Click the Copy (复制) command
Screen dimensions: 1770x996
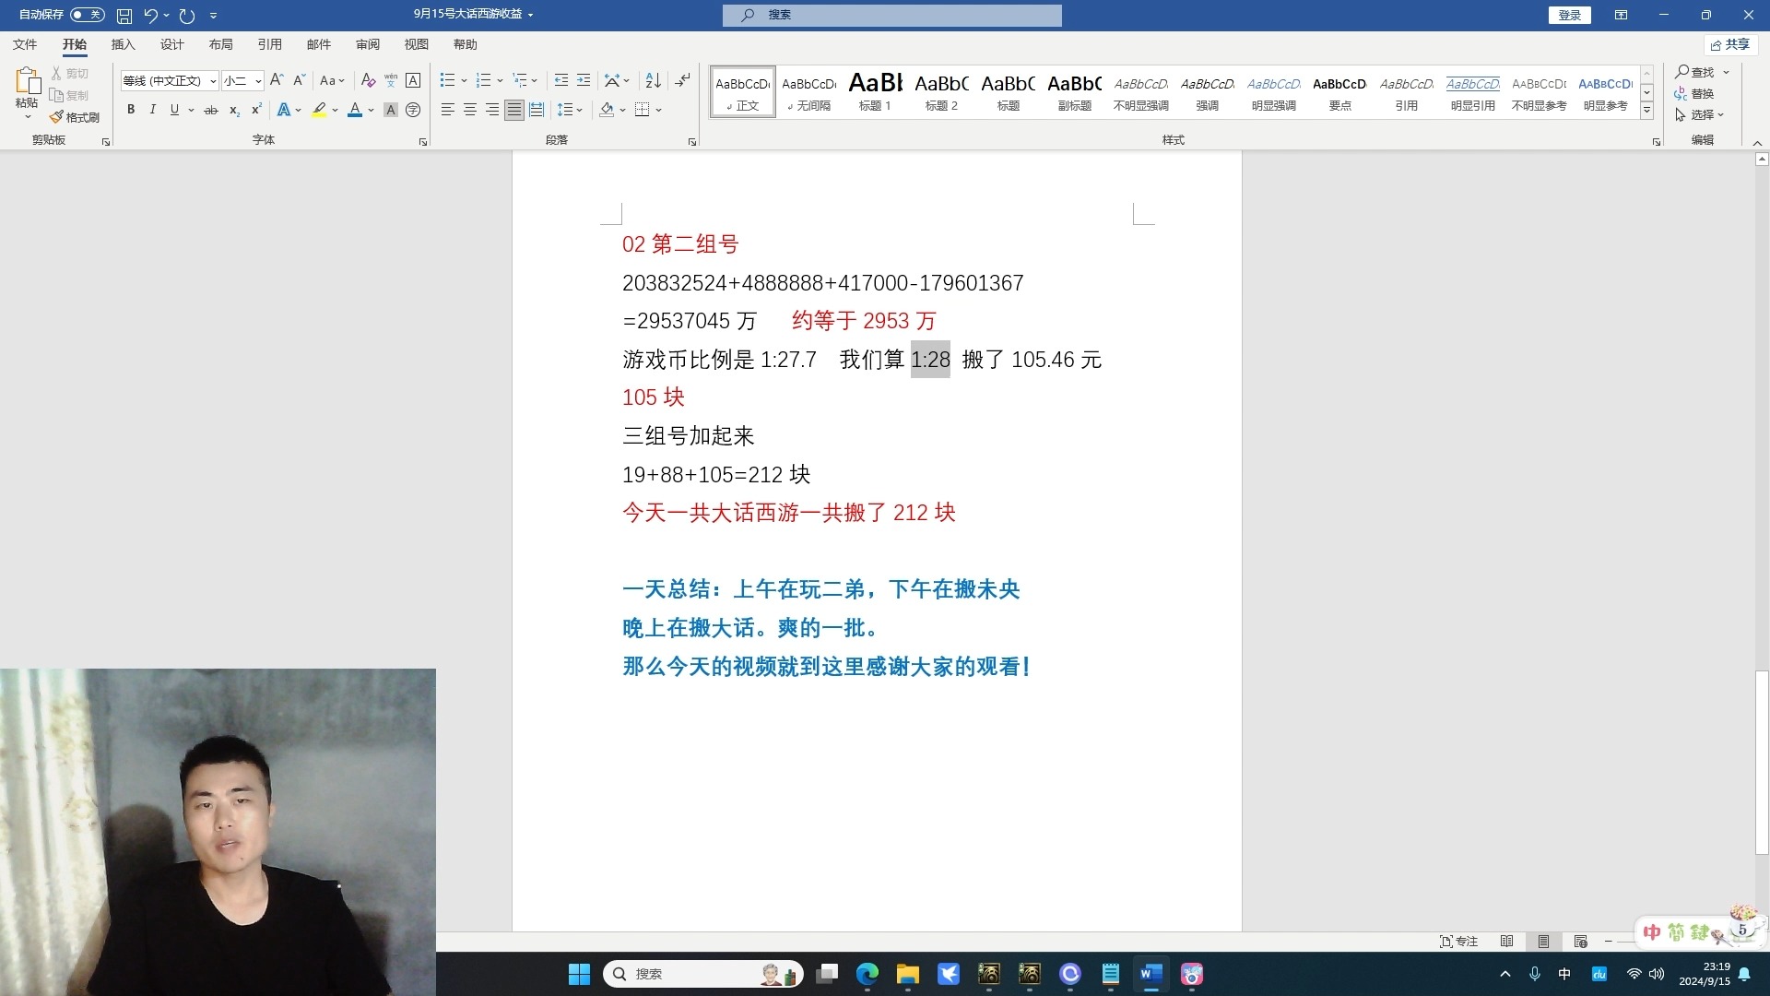coord(70,95)
